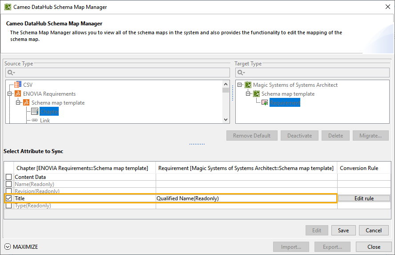Click the Edit rule button

pyautogui.click(x=363, y=198)
